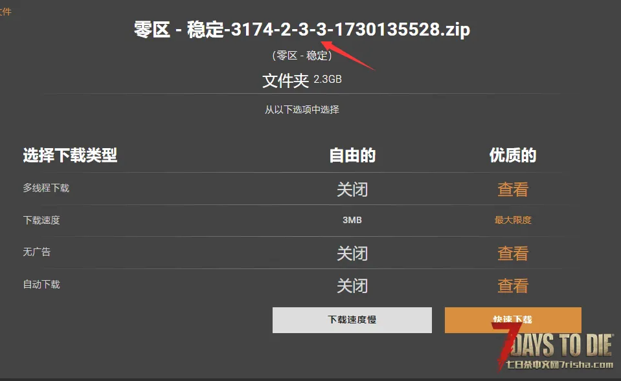Select the zip file name title
This screenshot has width=621, height=381.
click(x=302, y=29)
